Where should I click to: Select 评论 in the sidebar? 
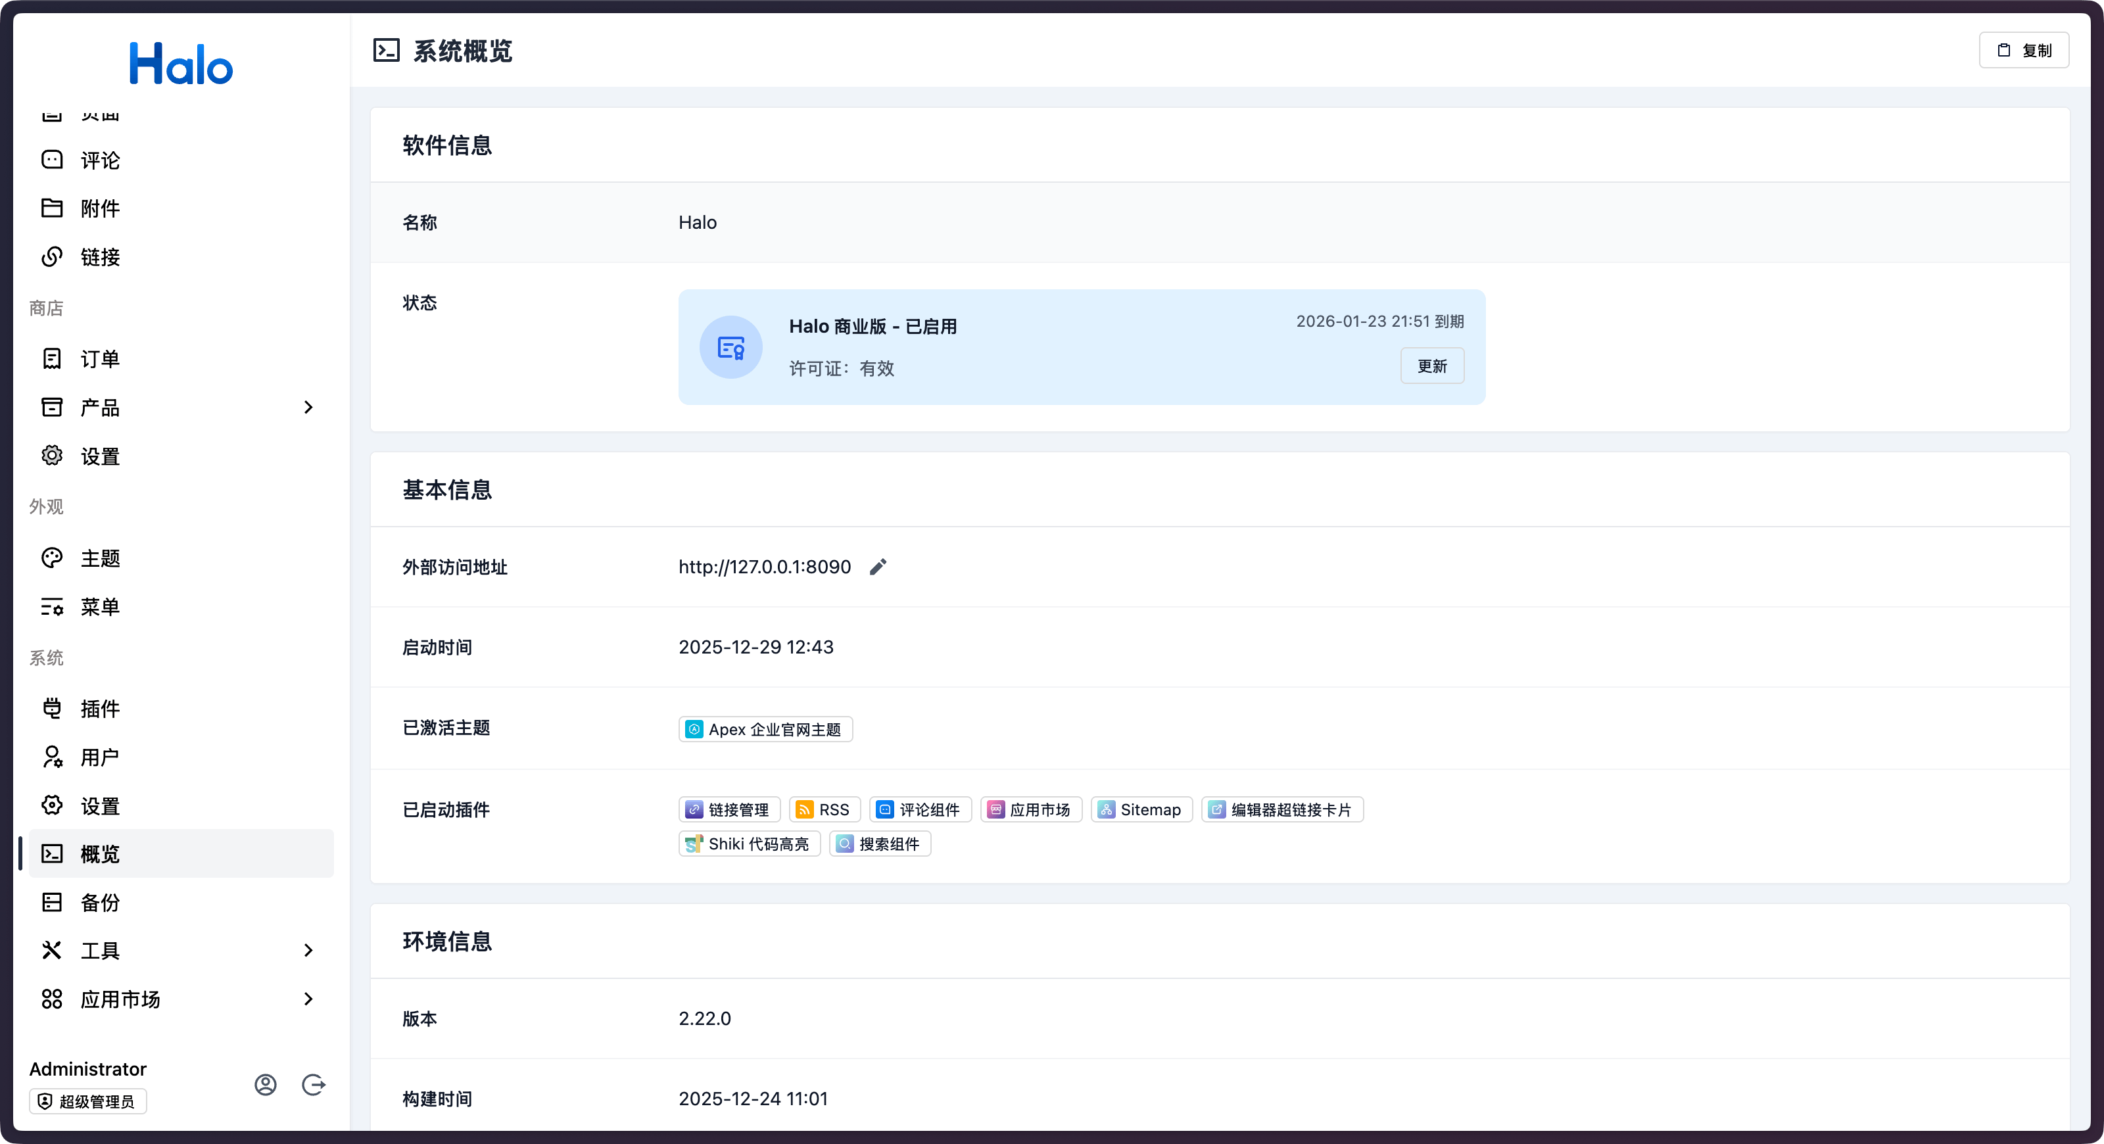[x=100, y=160]
